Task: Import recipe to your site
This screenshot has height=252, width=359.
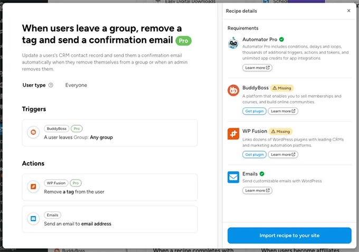Action: pos(289,235)
